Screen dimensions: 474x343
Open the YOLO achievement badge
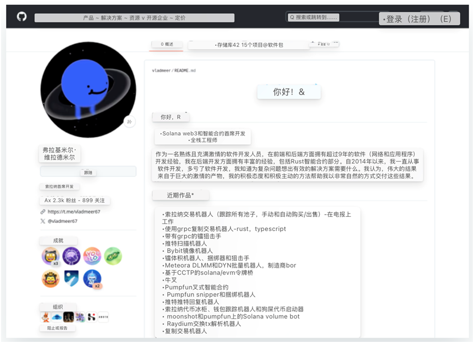coord(92,256)
